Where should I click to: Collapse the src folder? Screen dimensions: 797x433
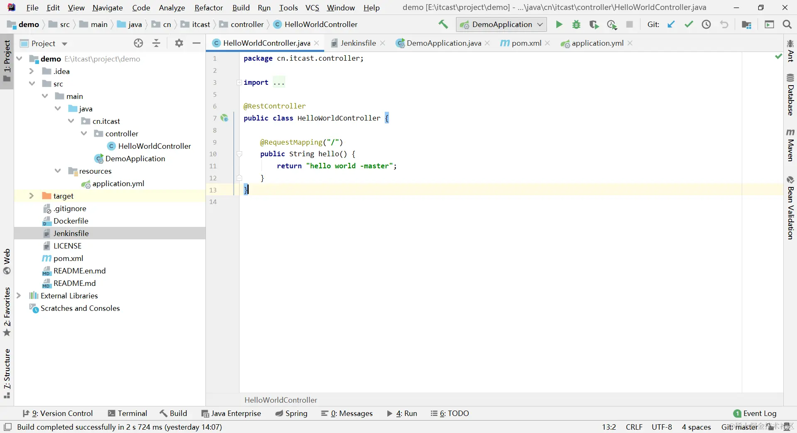[32, 84]
